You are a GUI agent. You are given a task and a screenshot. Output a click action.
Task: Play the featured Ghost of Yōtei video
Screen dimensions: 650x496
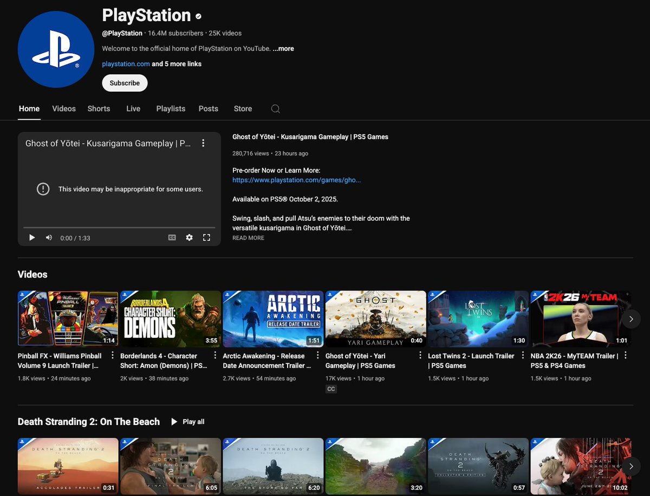tap(32, 237)
